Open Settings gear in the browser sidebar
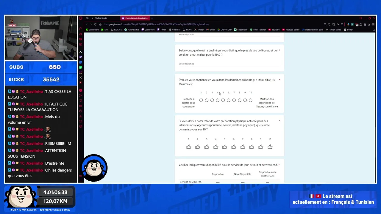Viewport: 381px width, 214px height. coord(80,127)
